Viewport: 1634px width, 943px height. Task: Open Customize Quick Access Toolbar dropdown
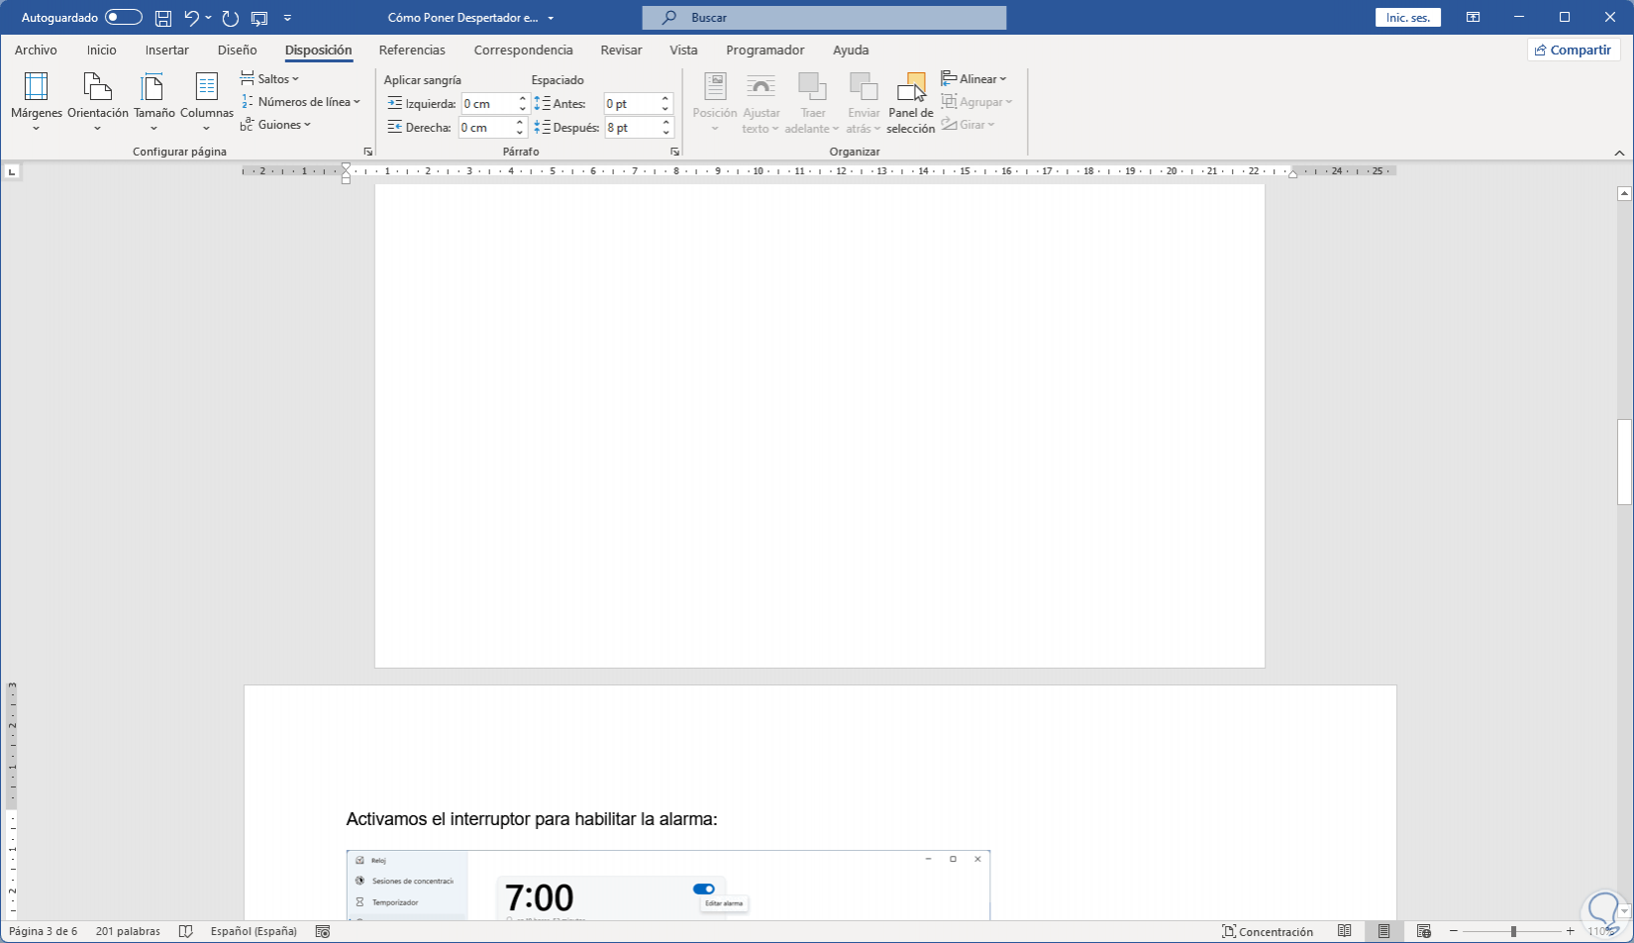point(287,18)
